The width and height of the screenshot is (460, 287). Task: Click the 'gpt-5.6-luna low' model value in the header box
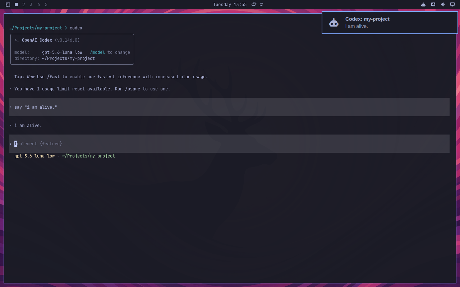62,52
